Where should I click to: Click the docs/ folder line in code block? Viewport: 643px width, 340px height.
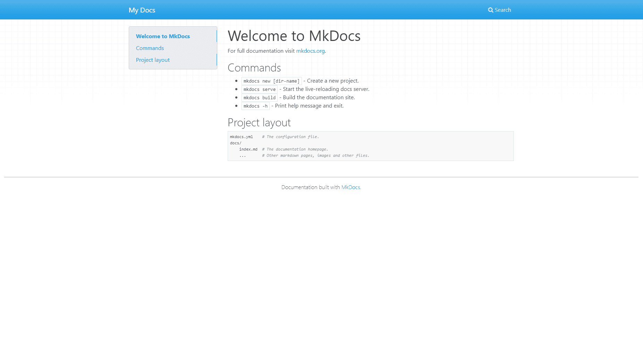235,143
